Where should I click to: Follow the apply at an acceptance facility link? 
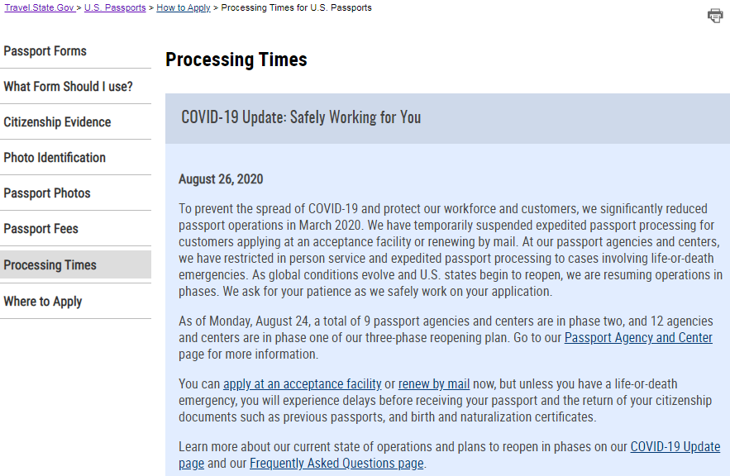tap(303, 384)
